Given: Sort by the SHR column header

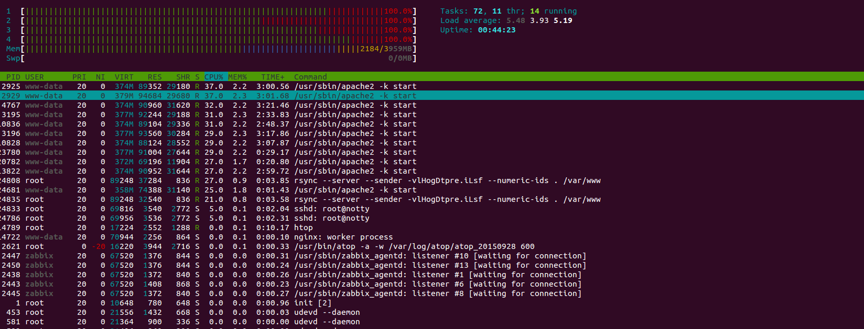Looking at the screenshot, I should (x=183, y=77).
